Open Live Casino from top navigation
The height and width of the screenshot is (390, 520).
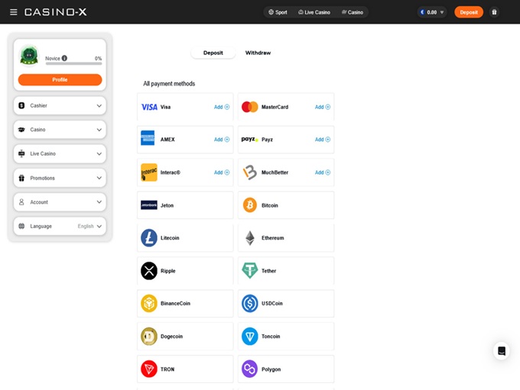[314, 12]
